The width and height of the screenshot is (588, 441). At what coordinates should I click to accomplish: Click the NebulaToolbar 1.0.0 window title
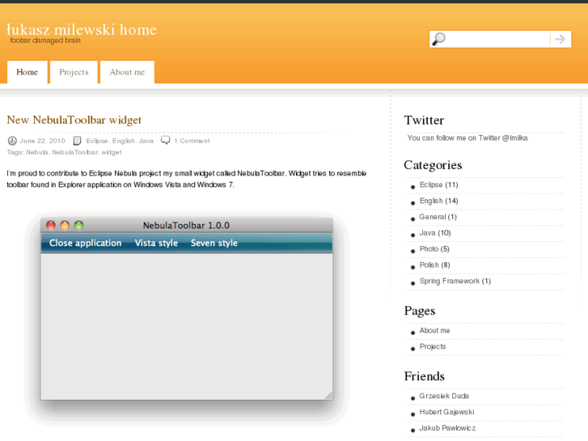(186, 226)
